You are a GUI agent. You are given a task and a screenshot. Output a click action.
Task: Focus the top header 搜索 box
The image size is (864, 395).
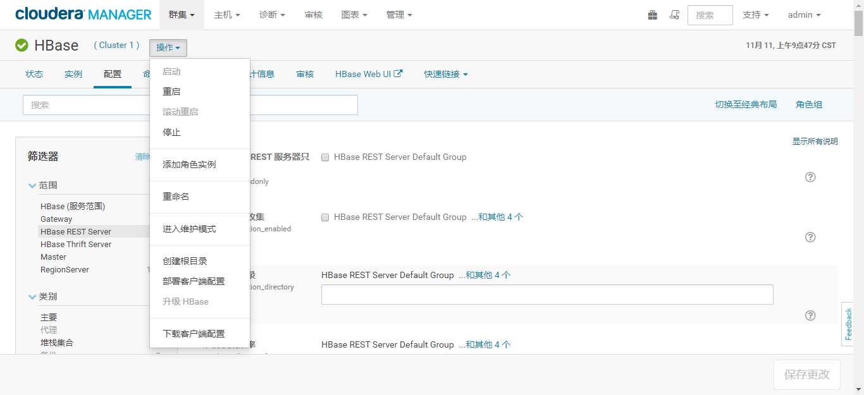coord(710,15)
